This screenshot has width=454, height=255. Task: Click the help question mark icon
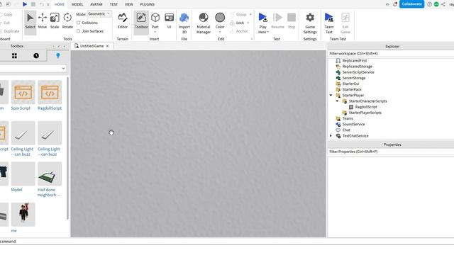[429, 4]
